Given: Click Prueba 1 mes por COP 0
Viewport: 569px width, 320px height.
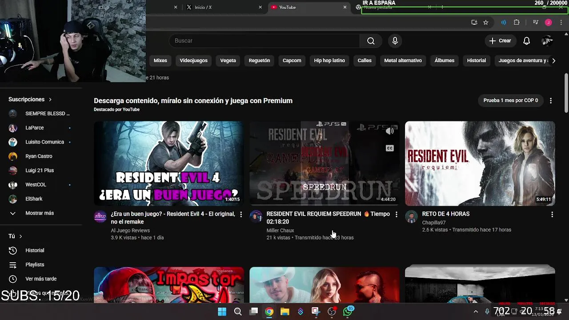Looking at the screenshot, I should [511, 100].
